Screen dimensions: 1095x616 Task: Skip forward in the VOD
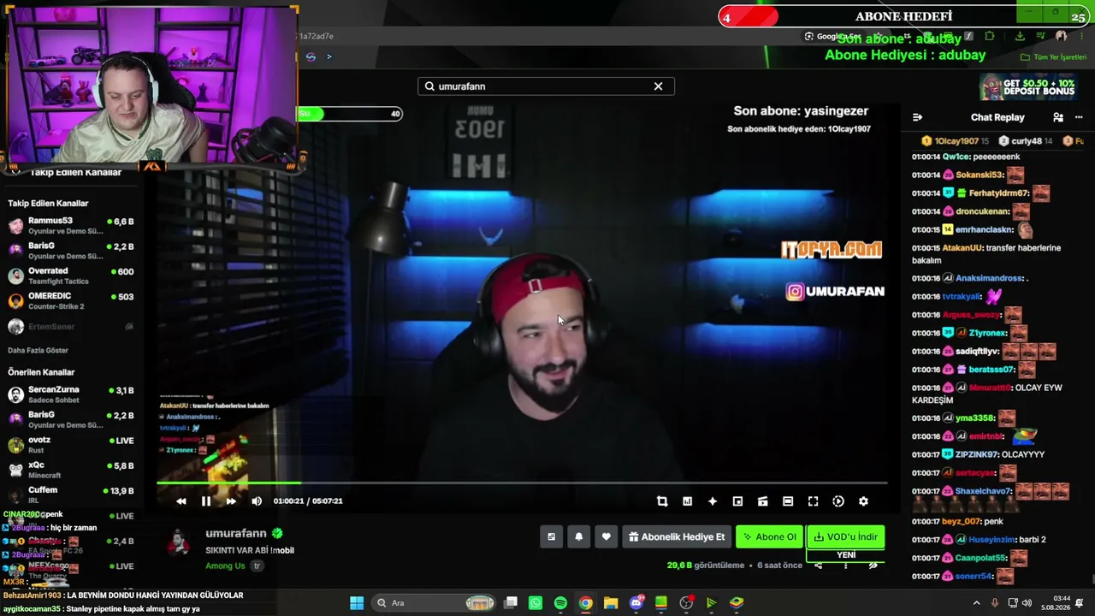[x=231, y=501]
